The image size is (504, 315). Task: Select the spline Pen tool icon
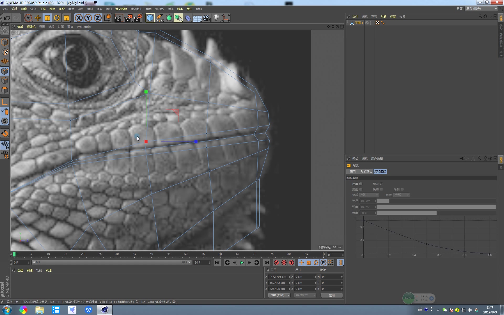159,18
